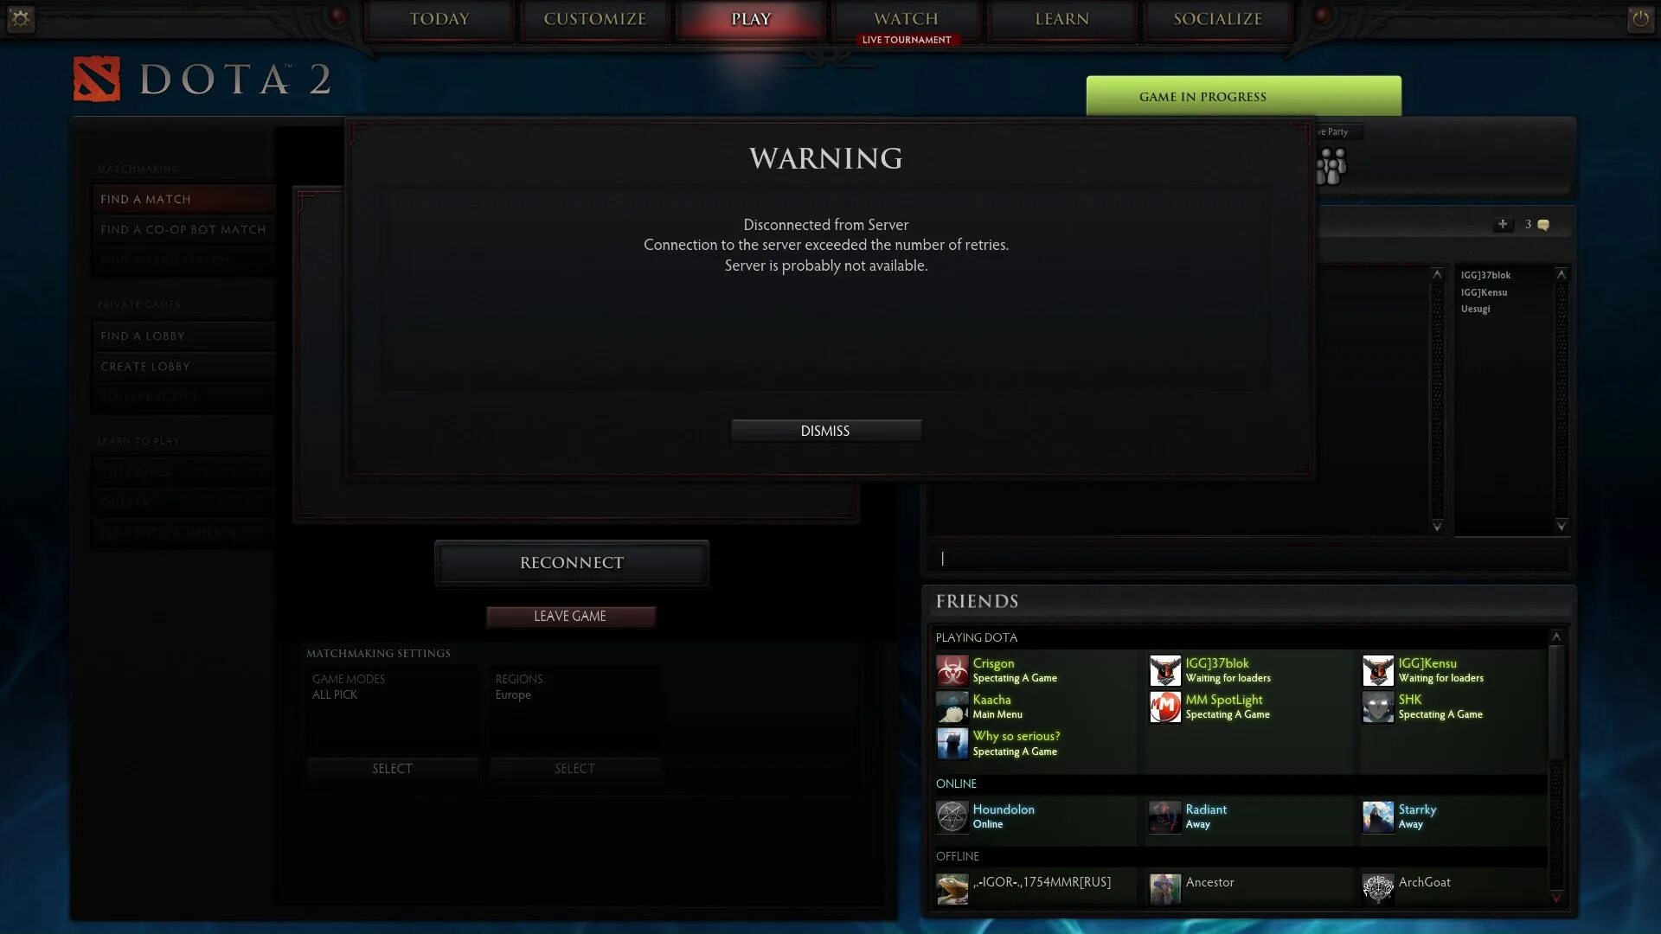Check Live Tournament indicator under WATCH
This screenshot has height=934, width=1661.
907,40
